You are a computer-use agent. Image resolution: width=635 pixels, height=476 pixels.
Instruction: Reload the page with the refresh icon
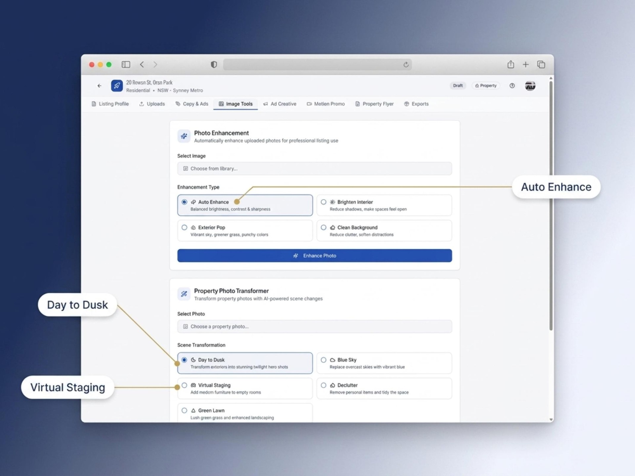tap(406, 65)
